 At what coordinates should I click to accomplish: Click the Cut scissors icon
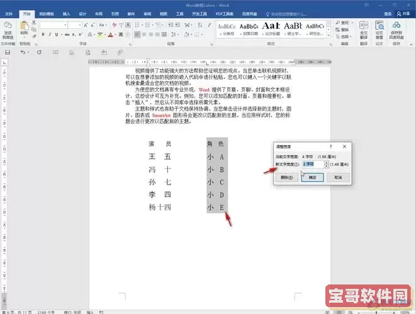point(34,23)
